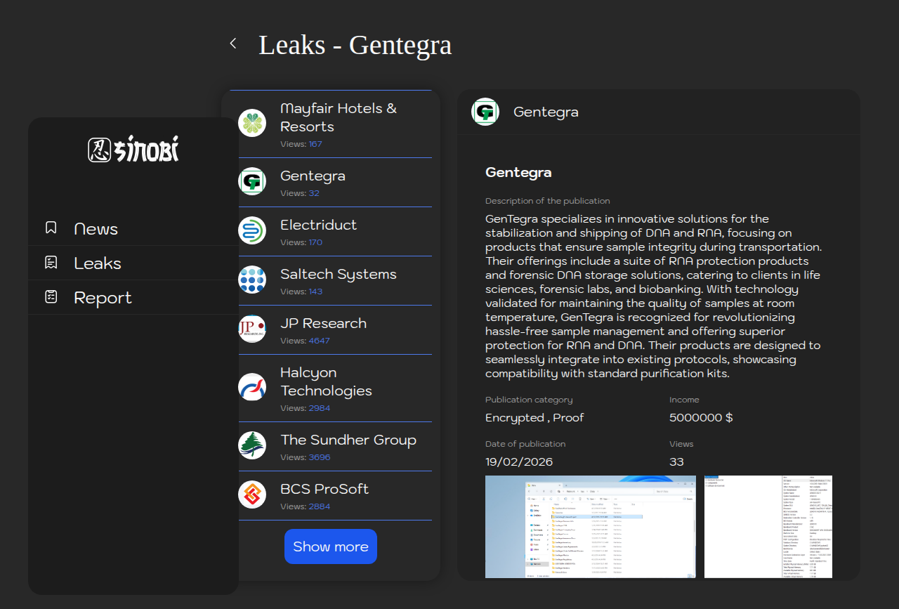Image resolution: width=899 pixels, height=609 pixels.
Task: Click the BCS ProSoft orange logo
Action: pos(251,495)
